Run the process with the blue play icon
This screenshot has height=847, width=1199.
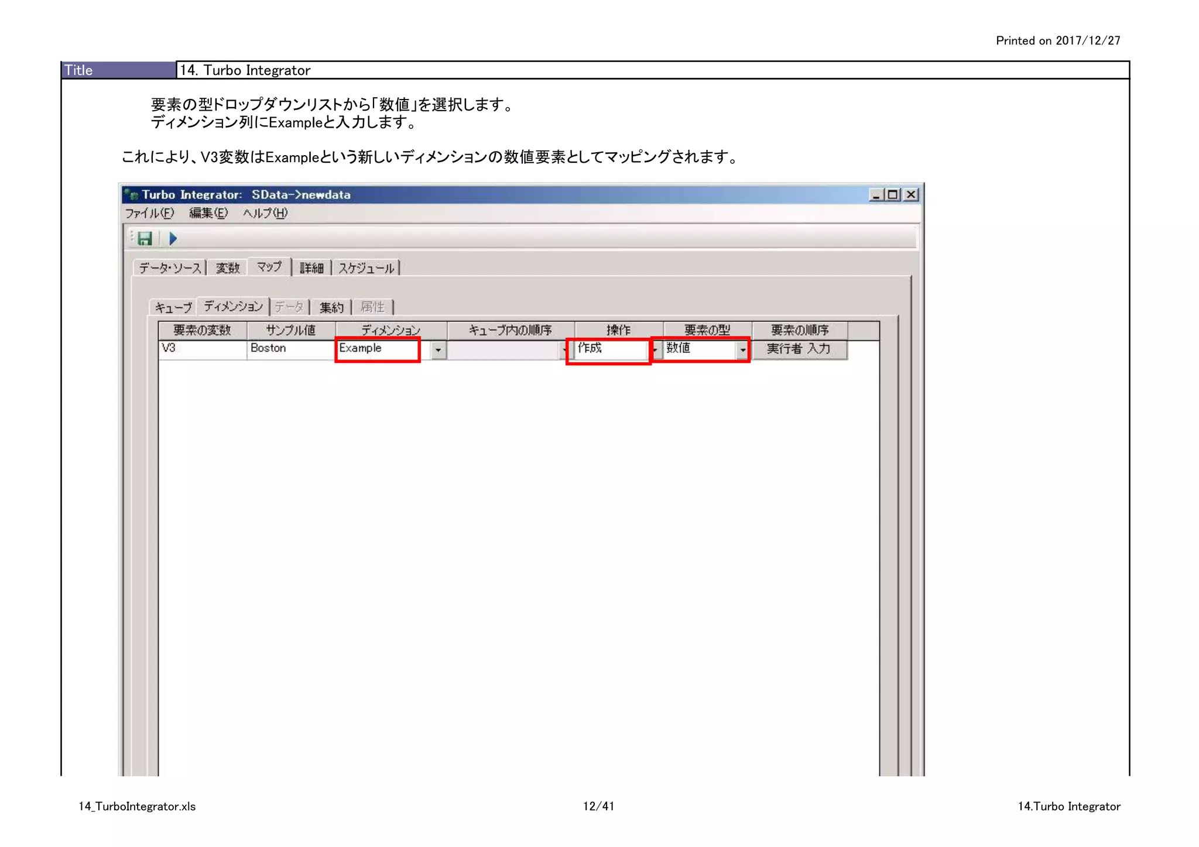coord(173,238)
